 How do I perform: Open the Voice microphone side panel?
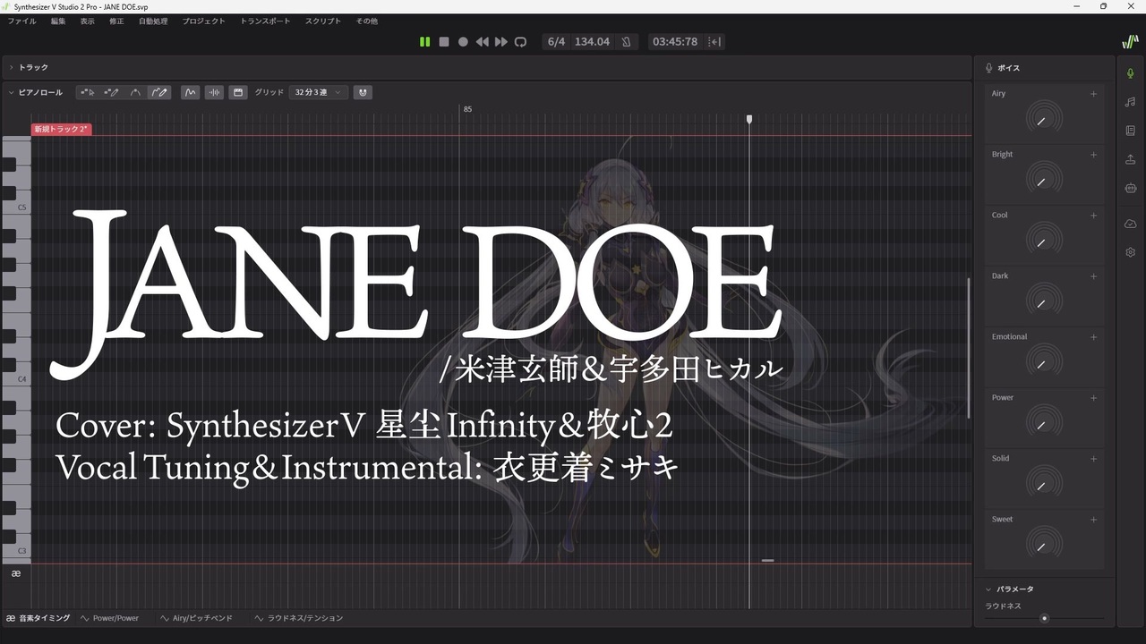pos(1131,73)
